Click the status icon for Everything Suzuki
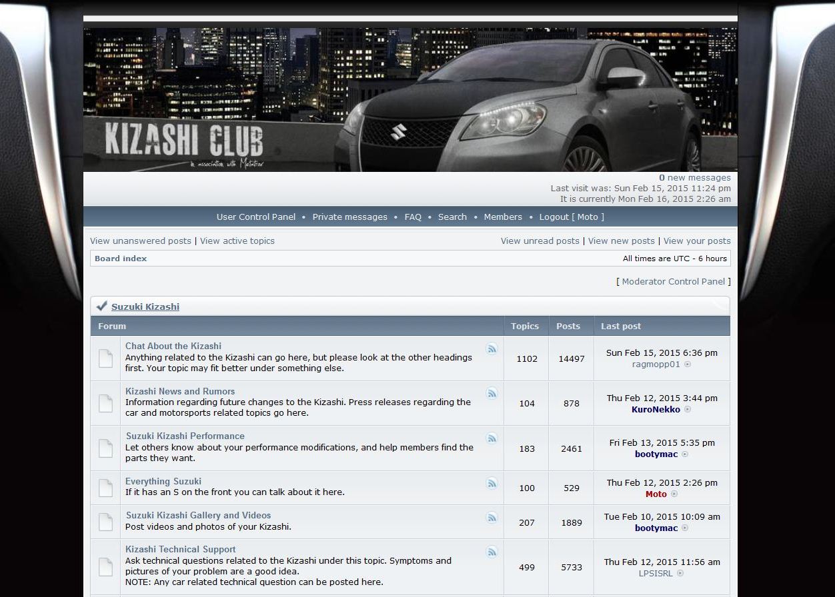The image size is (835, 597). [105, 488]
